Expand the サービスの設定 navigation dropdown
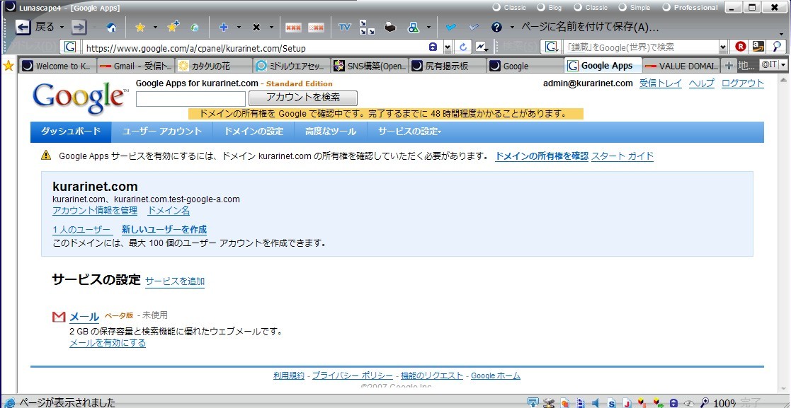The width and height of the screenshot is (791, 408). pos(409,132)
